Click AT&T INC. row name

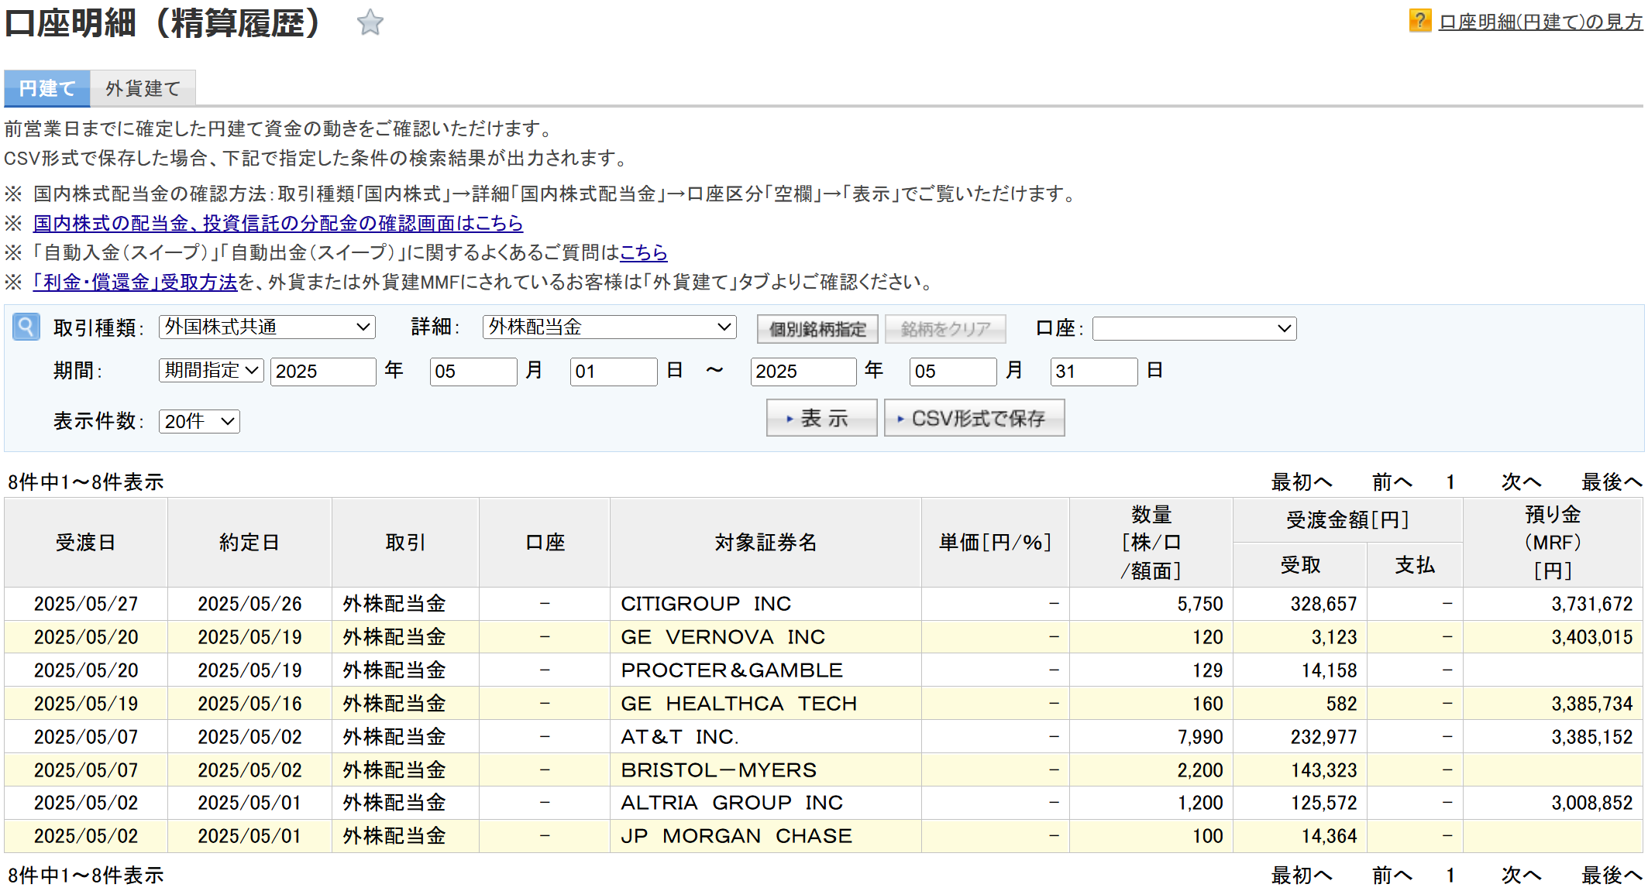point(679,737)
